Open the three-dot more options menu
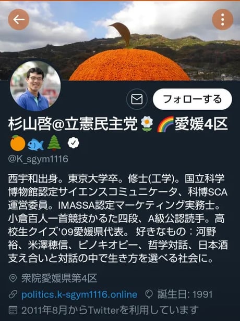 [223, 20]
